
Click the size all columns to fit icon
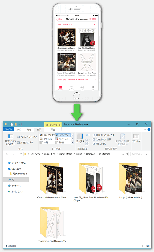pos(87,144)
